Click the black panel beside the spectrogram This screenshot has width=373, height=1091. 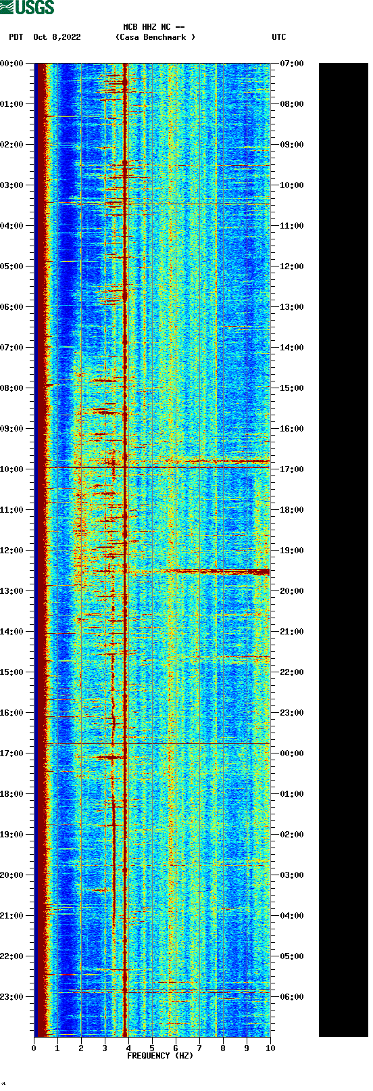(x=343, y=550)
